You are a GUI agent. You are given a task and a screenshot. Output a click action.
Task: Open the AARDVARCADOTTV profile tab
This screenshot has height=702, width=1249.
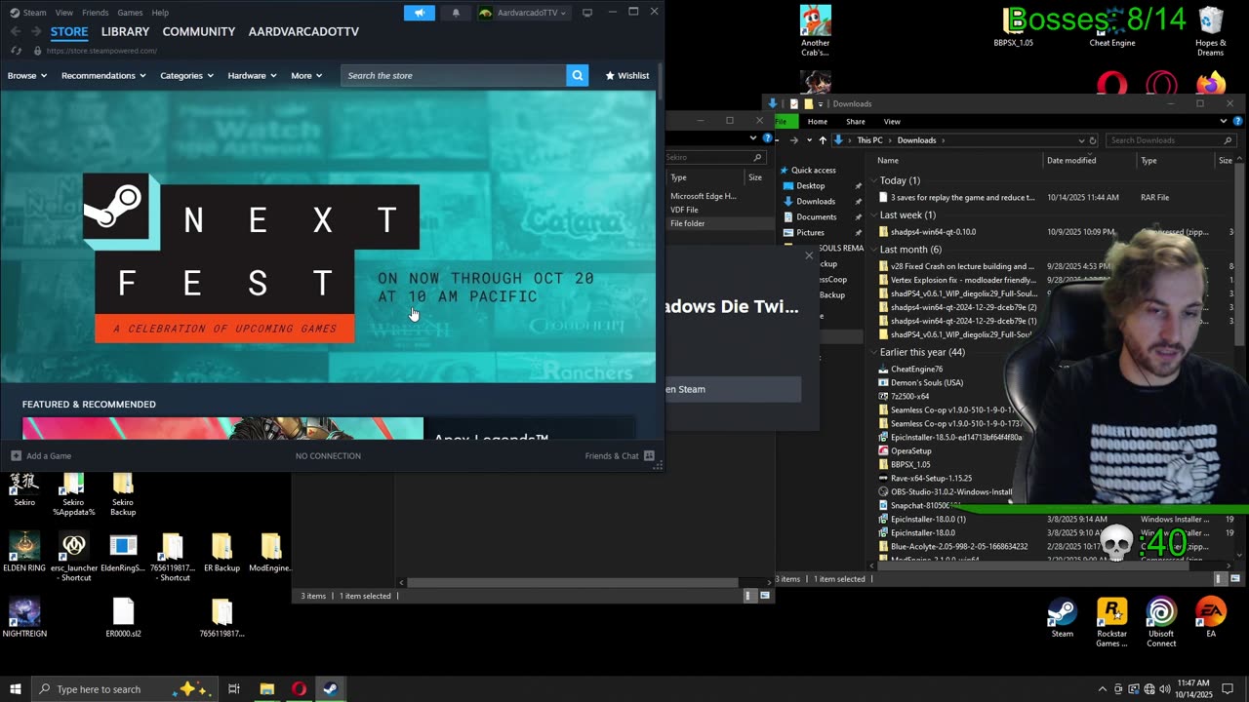click(x=303, y=31)
